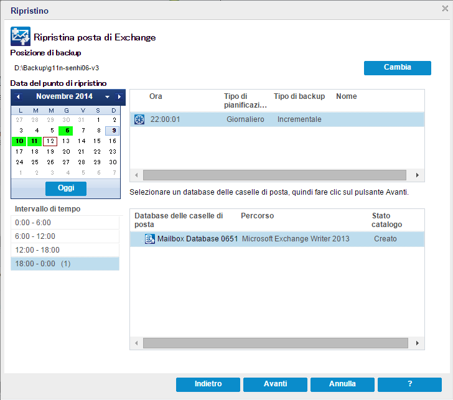Click the Ora column header
The image size is (453, 400).
pos(156,96)
